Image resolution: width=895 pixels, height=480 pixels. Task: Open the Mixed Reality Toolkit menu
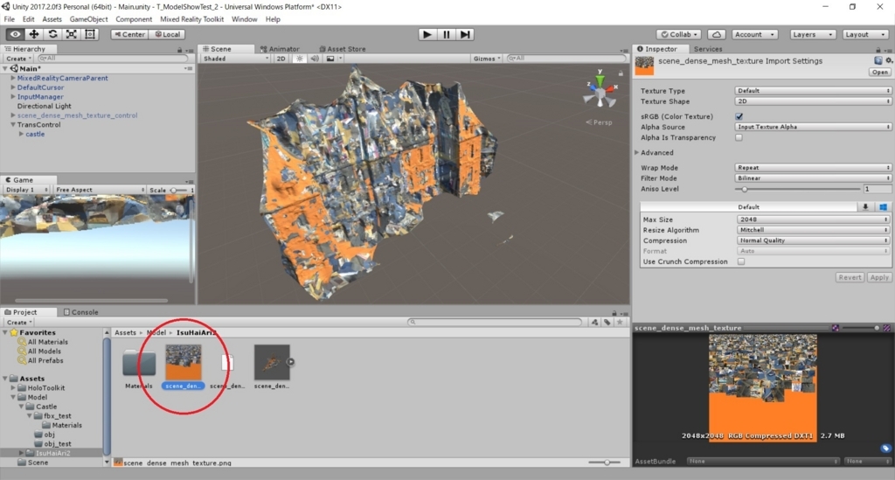(x=191, y=19)
